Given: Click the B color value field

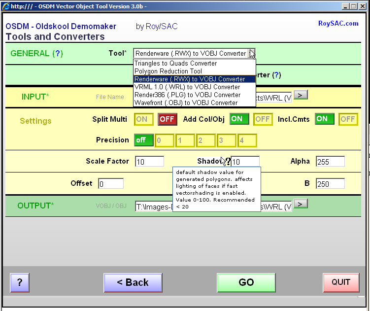Looking at the screenshot, I should pyautogui.click(x=331, y=184).
